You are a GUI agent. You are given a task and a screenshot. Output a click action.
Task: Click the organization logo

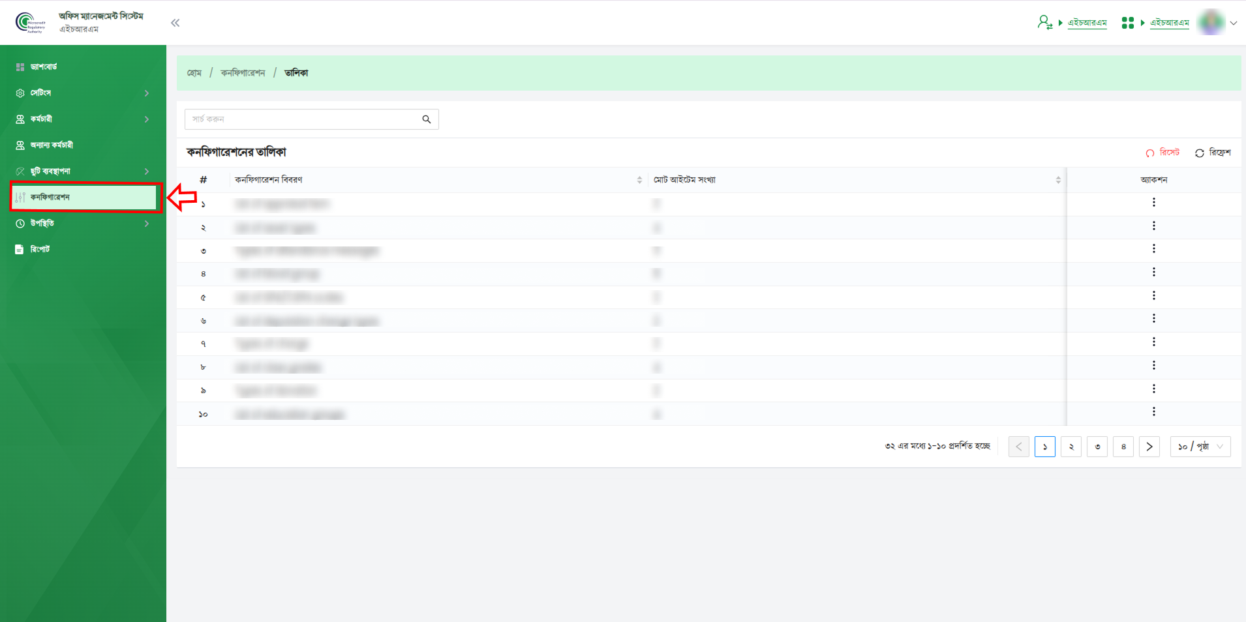(x=30, y=22)
